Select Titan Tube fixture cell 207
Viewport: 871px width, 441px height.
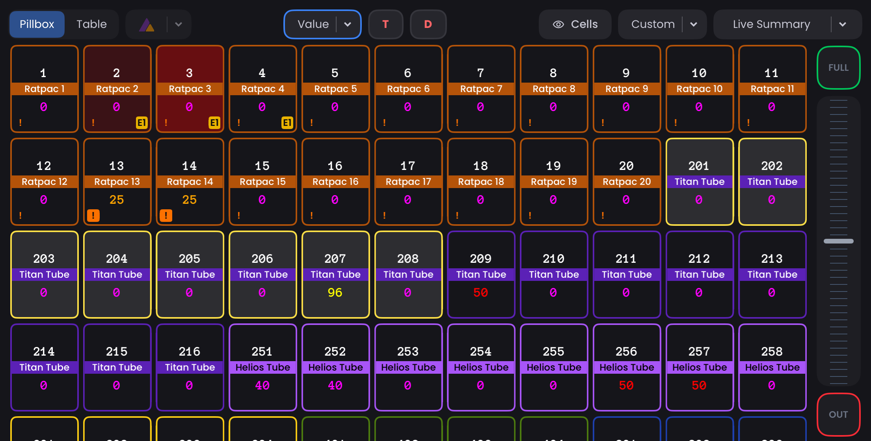click(x=335, y=274)
